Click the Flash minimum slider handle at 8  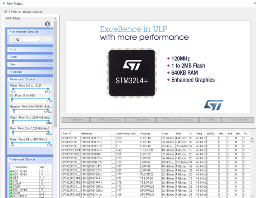coord(13,121)
